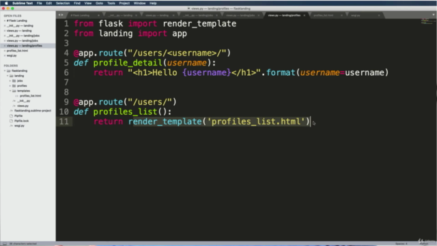Place cursor on 'render_template' in line 1

[199, 24]
